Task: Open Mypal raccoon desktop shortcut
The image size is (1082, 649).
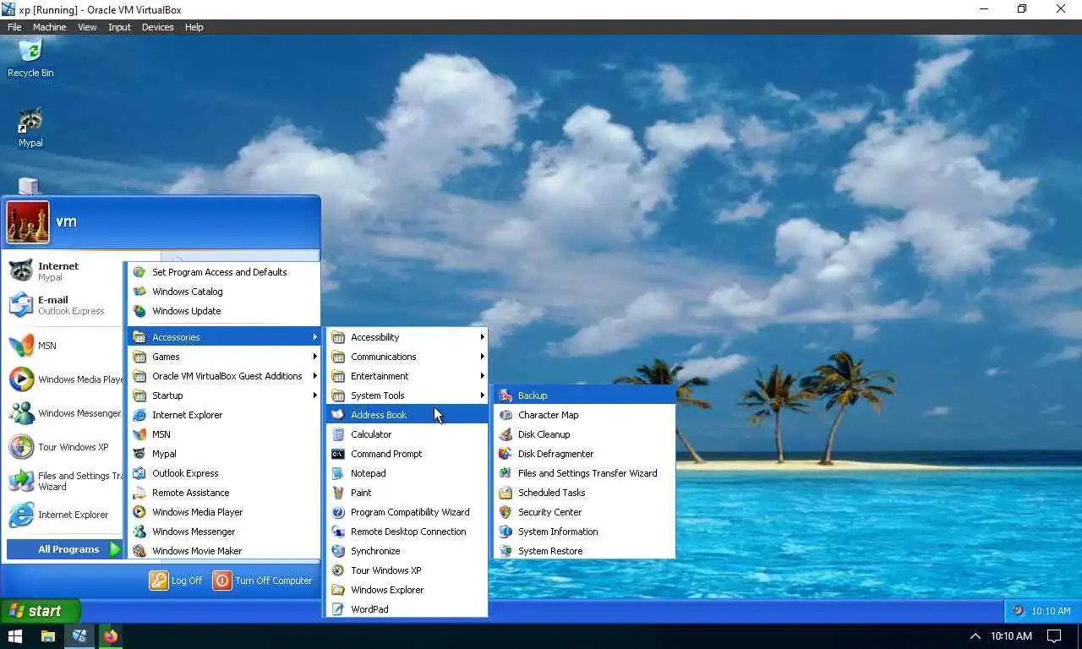Action: (30, 128)
